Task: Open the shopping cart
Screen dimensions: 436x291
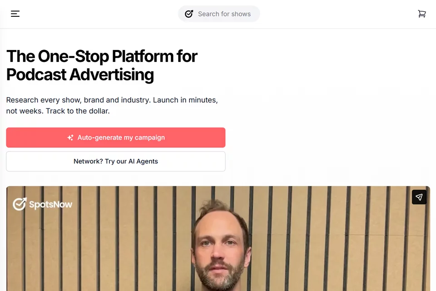Action: (422, 14)
